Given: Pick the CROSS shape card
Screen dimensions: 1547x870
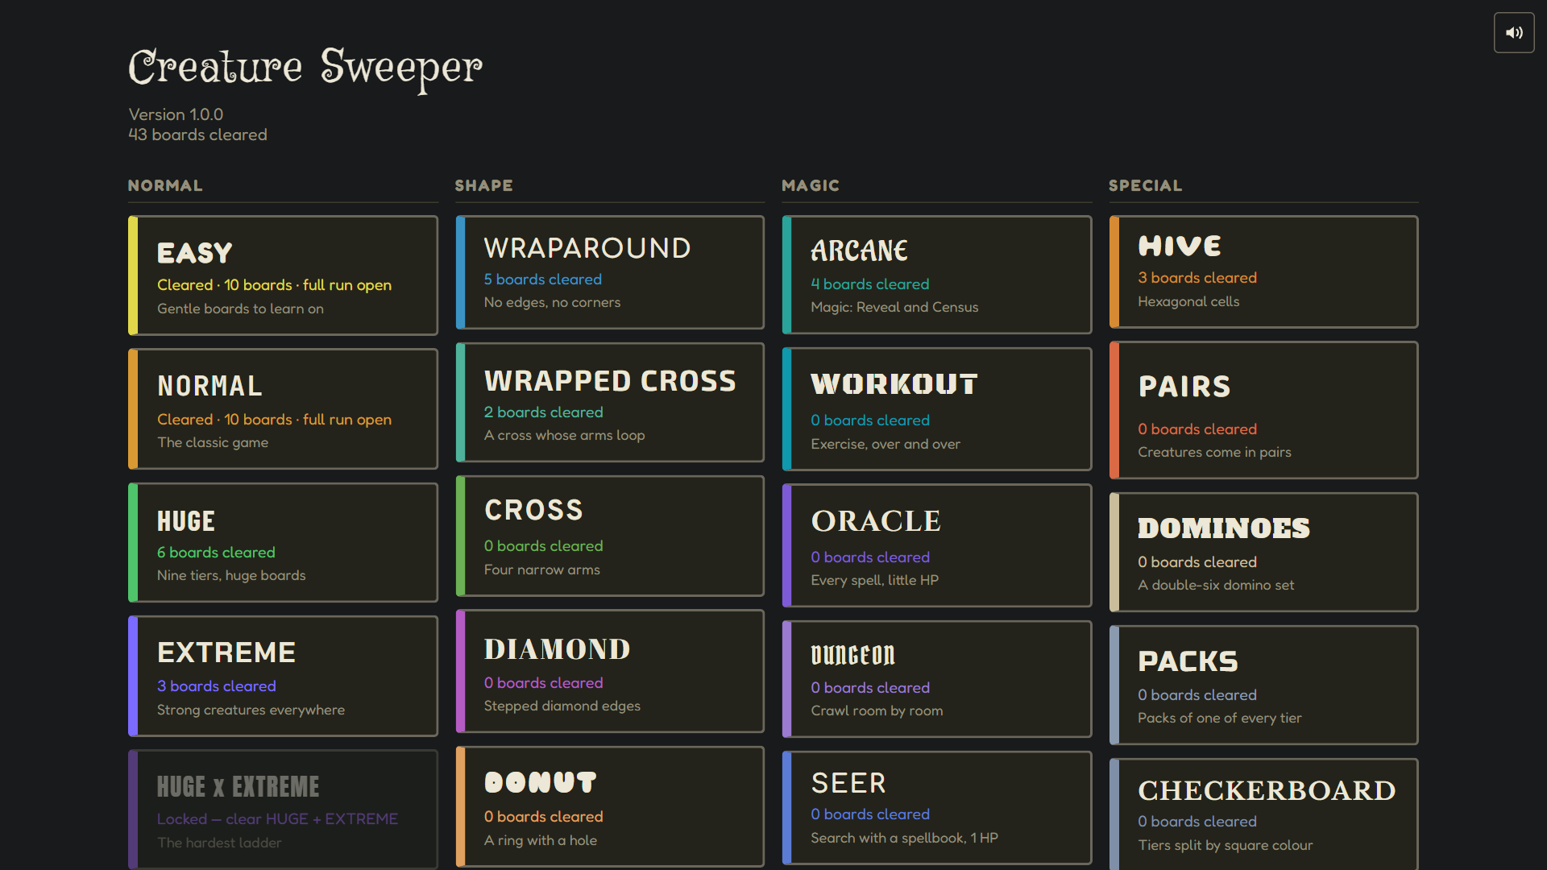Looking at the screenshot, I should pos(610,536).
